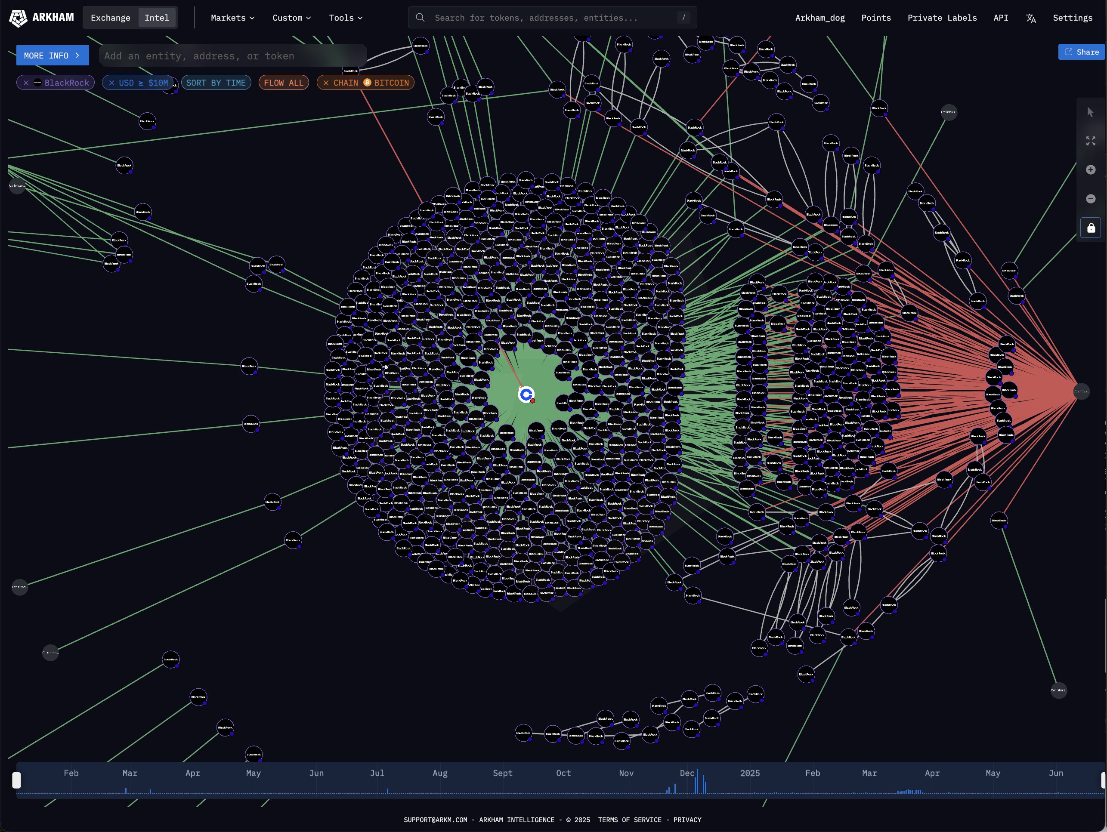Open the Tools dropdown menu
1107x832 pixels.
pos(346,18)
